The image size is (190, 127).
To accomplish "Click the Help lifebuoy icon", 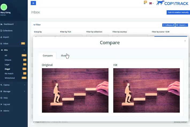I will pyautogui.click(x=1, y=98).
